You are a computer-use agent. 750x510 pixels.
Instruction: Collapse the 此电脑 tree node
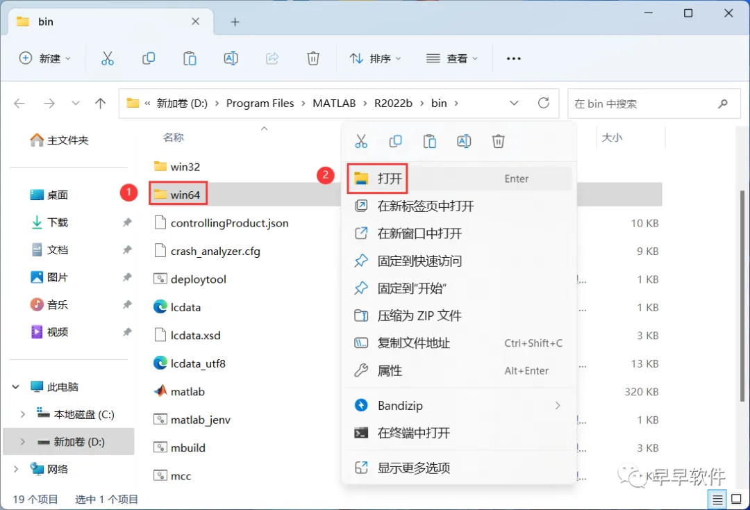16,386
